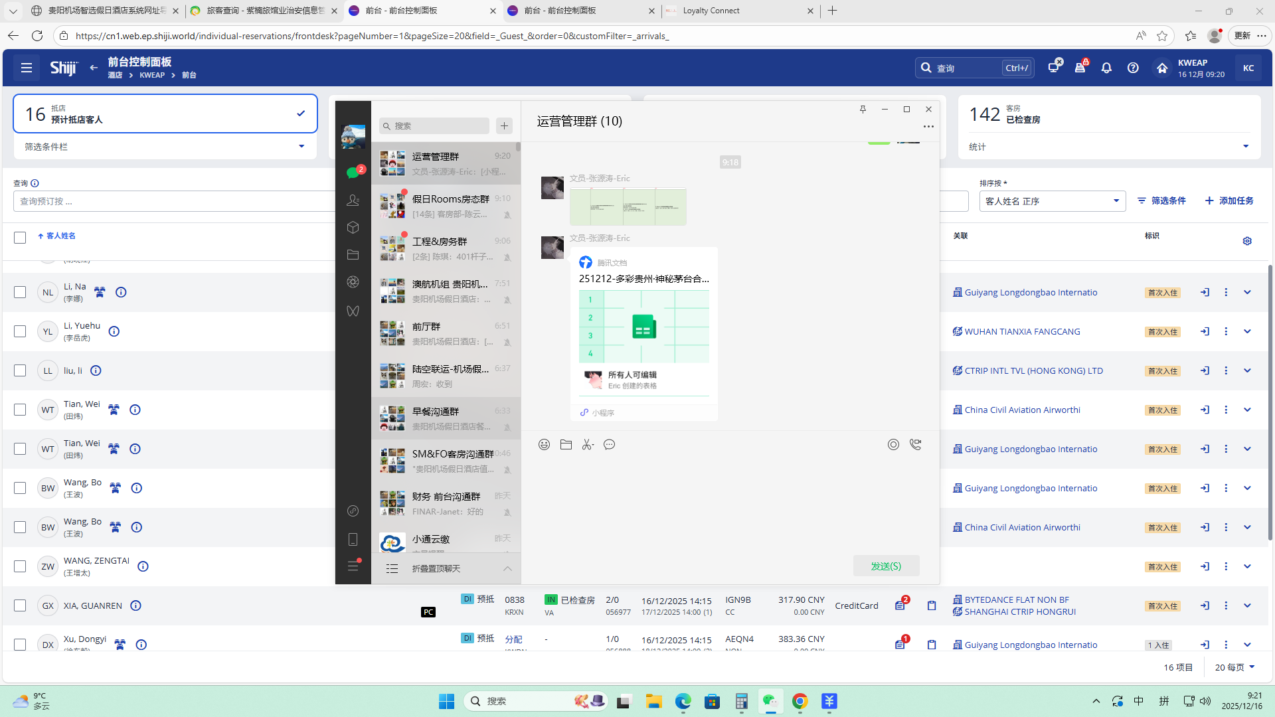Open the 前厅群 chat conversation
Image resolution: width=1275 pixels, height=717 pixels.
tap(445, 333)
